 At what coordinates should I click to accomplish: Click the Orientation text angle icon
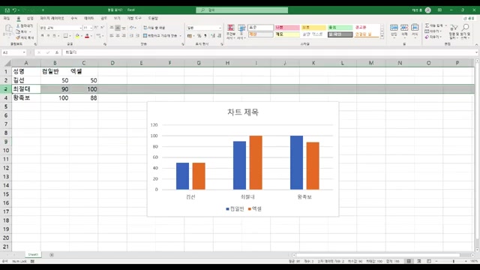point(132,28)
